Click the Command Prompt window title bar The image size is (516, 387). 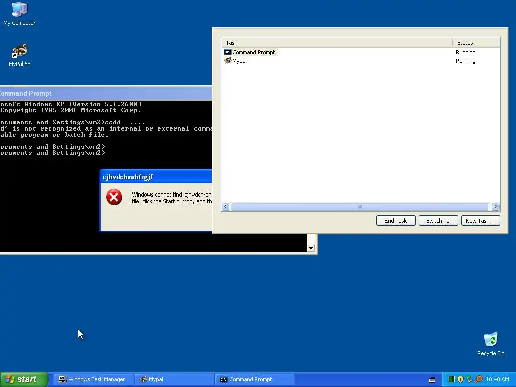[105, 93]
